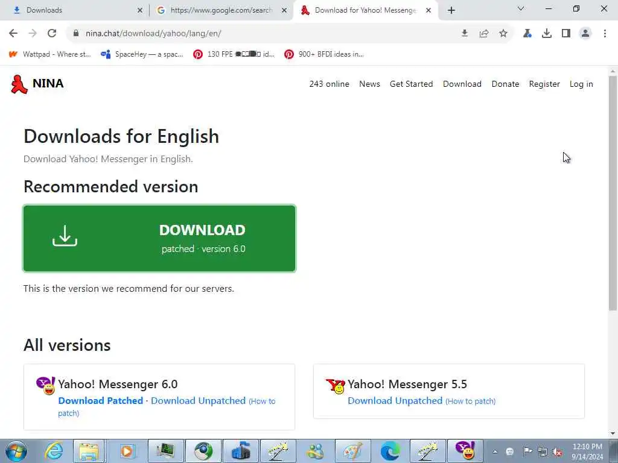Reload the page with the refresh icon
The image size is (618, 463).
[52, 34]
